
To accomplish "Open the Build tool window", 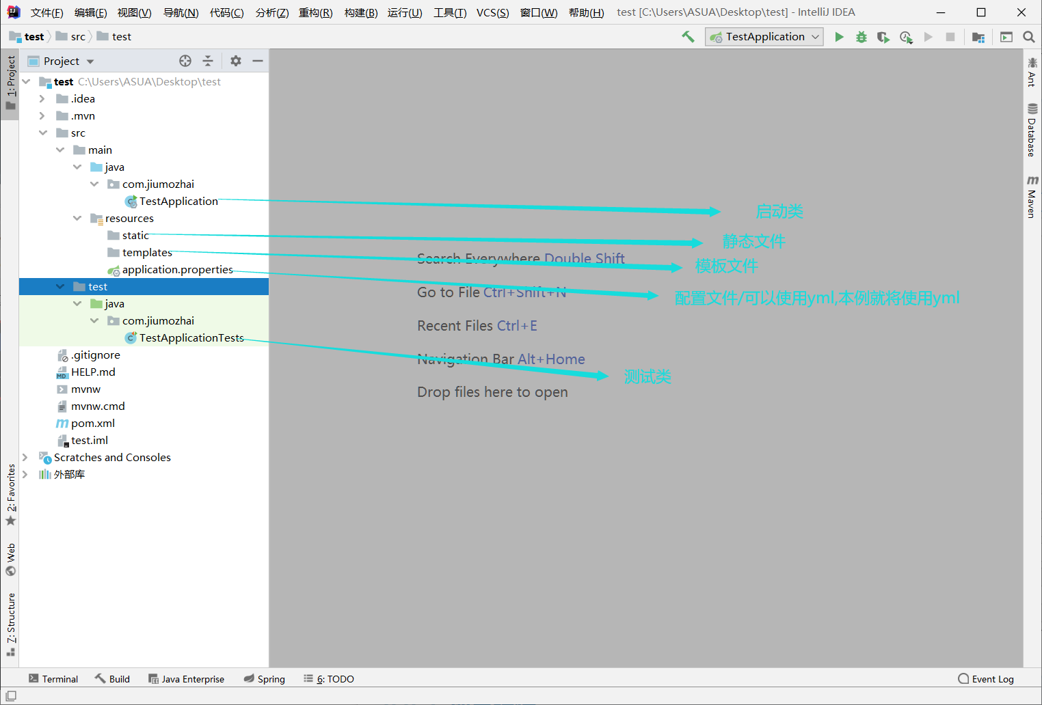I will [112, 679].
